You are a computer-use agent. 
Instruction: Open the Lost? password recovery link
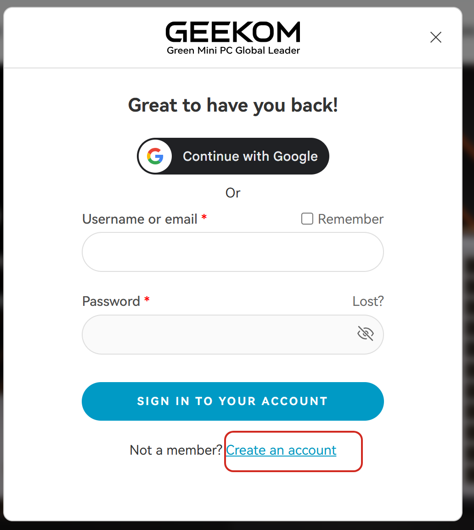(x=368, y=301)
